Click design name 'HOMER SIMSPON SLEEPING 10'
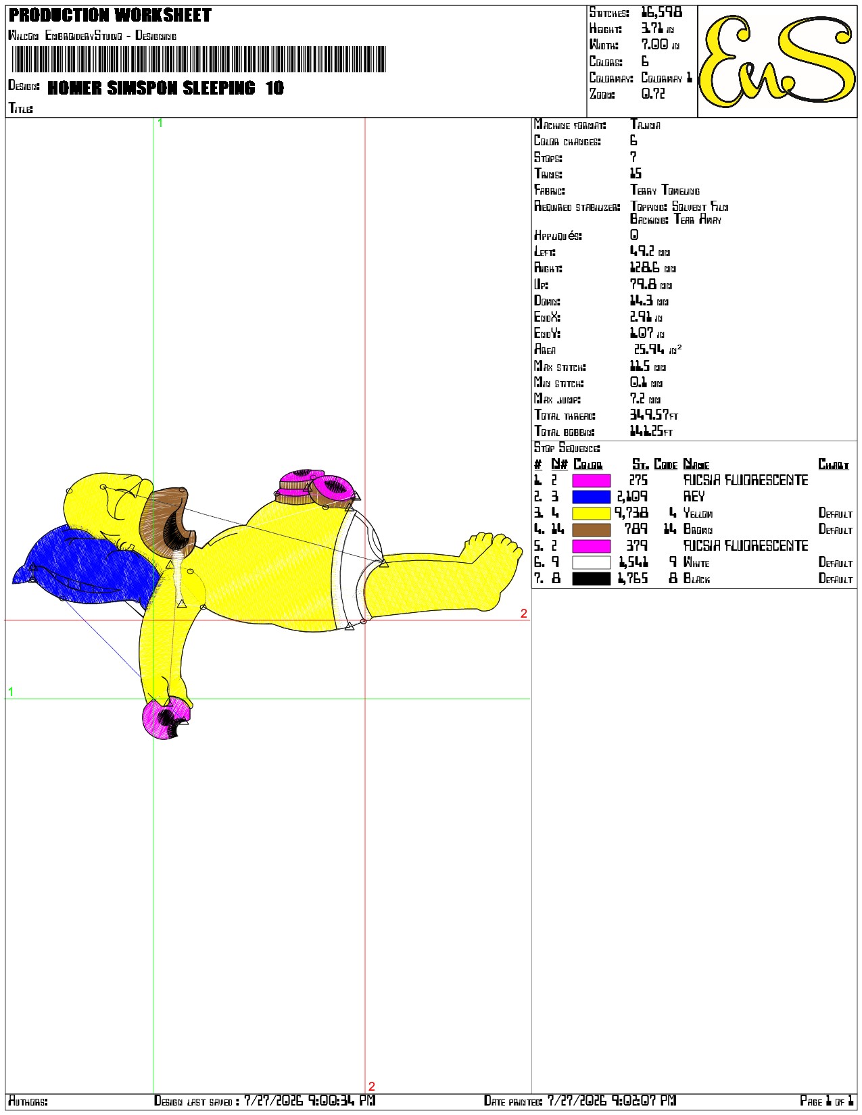The image size is (862, 1115). 166,88
